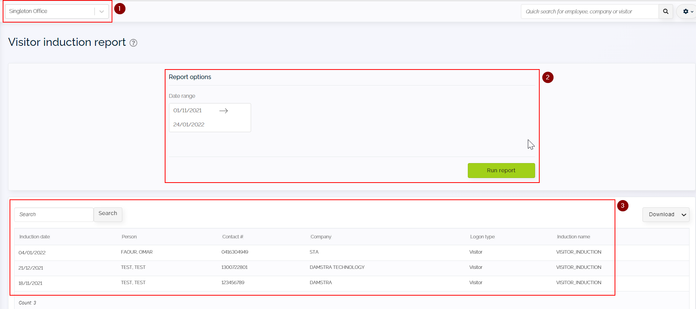Select the start date 01/11/2021
Image resolution: width=696 pixels, height=309 pixels.
pyautogui.click(x=187, y=110)
